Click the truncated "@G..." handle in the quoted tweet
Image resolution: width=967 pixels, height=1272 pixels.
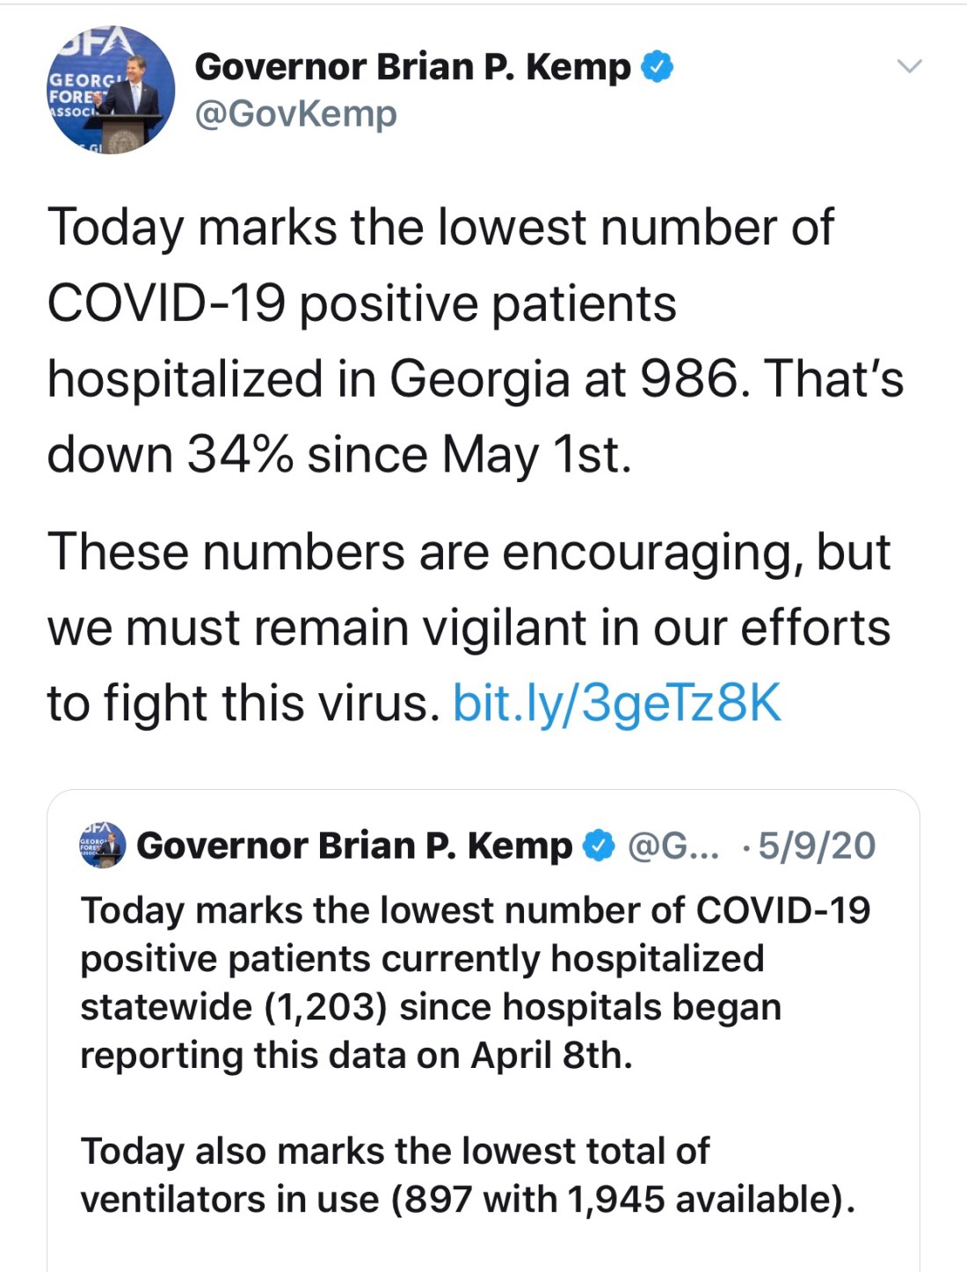click(x=673, y=845)
